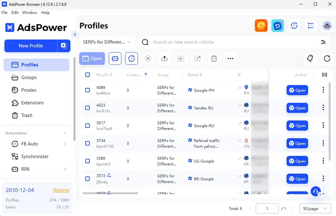The height and width of the screenshot is (216, 336).
Task: Click the refresh list icon
Action: 327,58
